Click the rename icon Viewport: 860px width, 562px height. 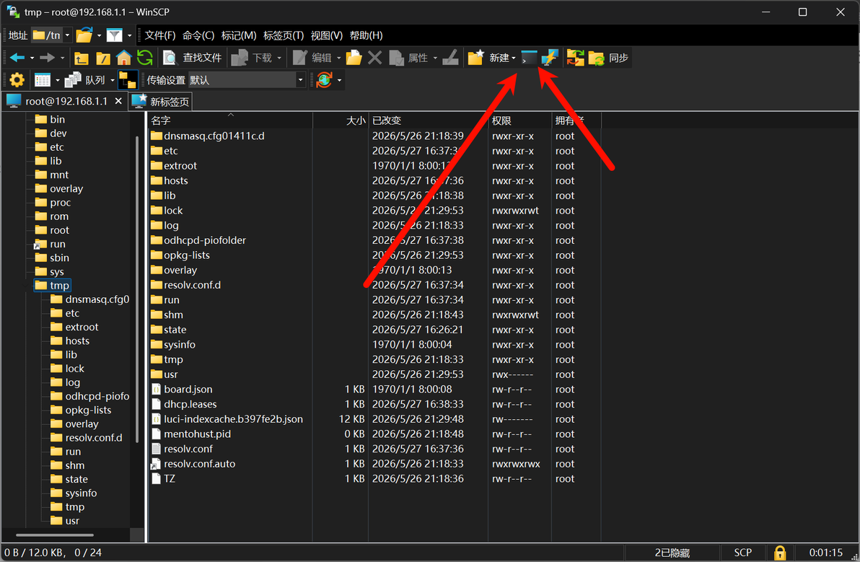pyautogui.click(x=450, y=58)
